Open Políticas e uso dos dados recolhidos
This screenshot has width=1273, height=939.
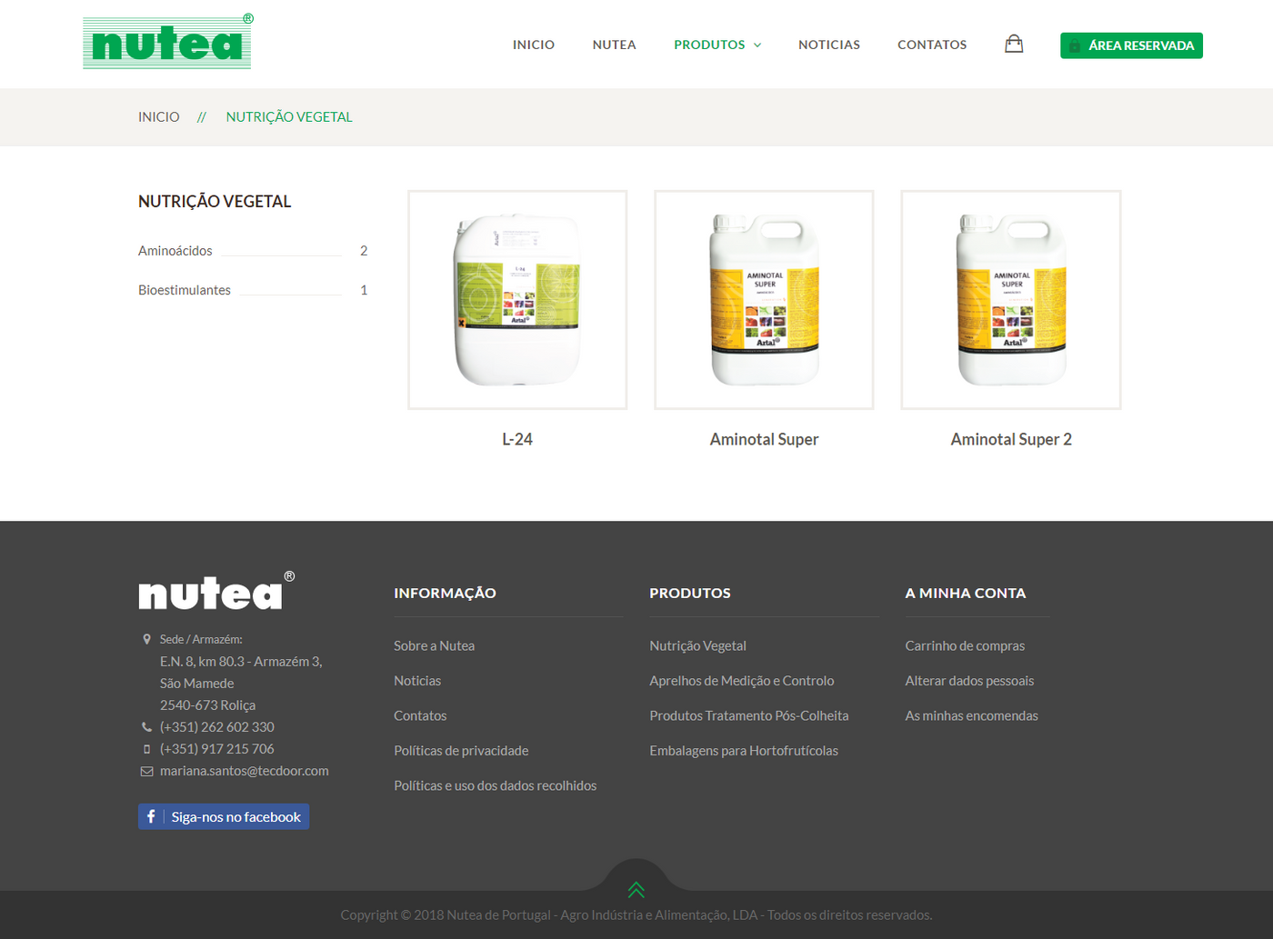(x=496, y=785)
